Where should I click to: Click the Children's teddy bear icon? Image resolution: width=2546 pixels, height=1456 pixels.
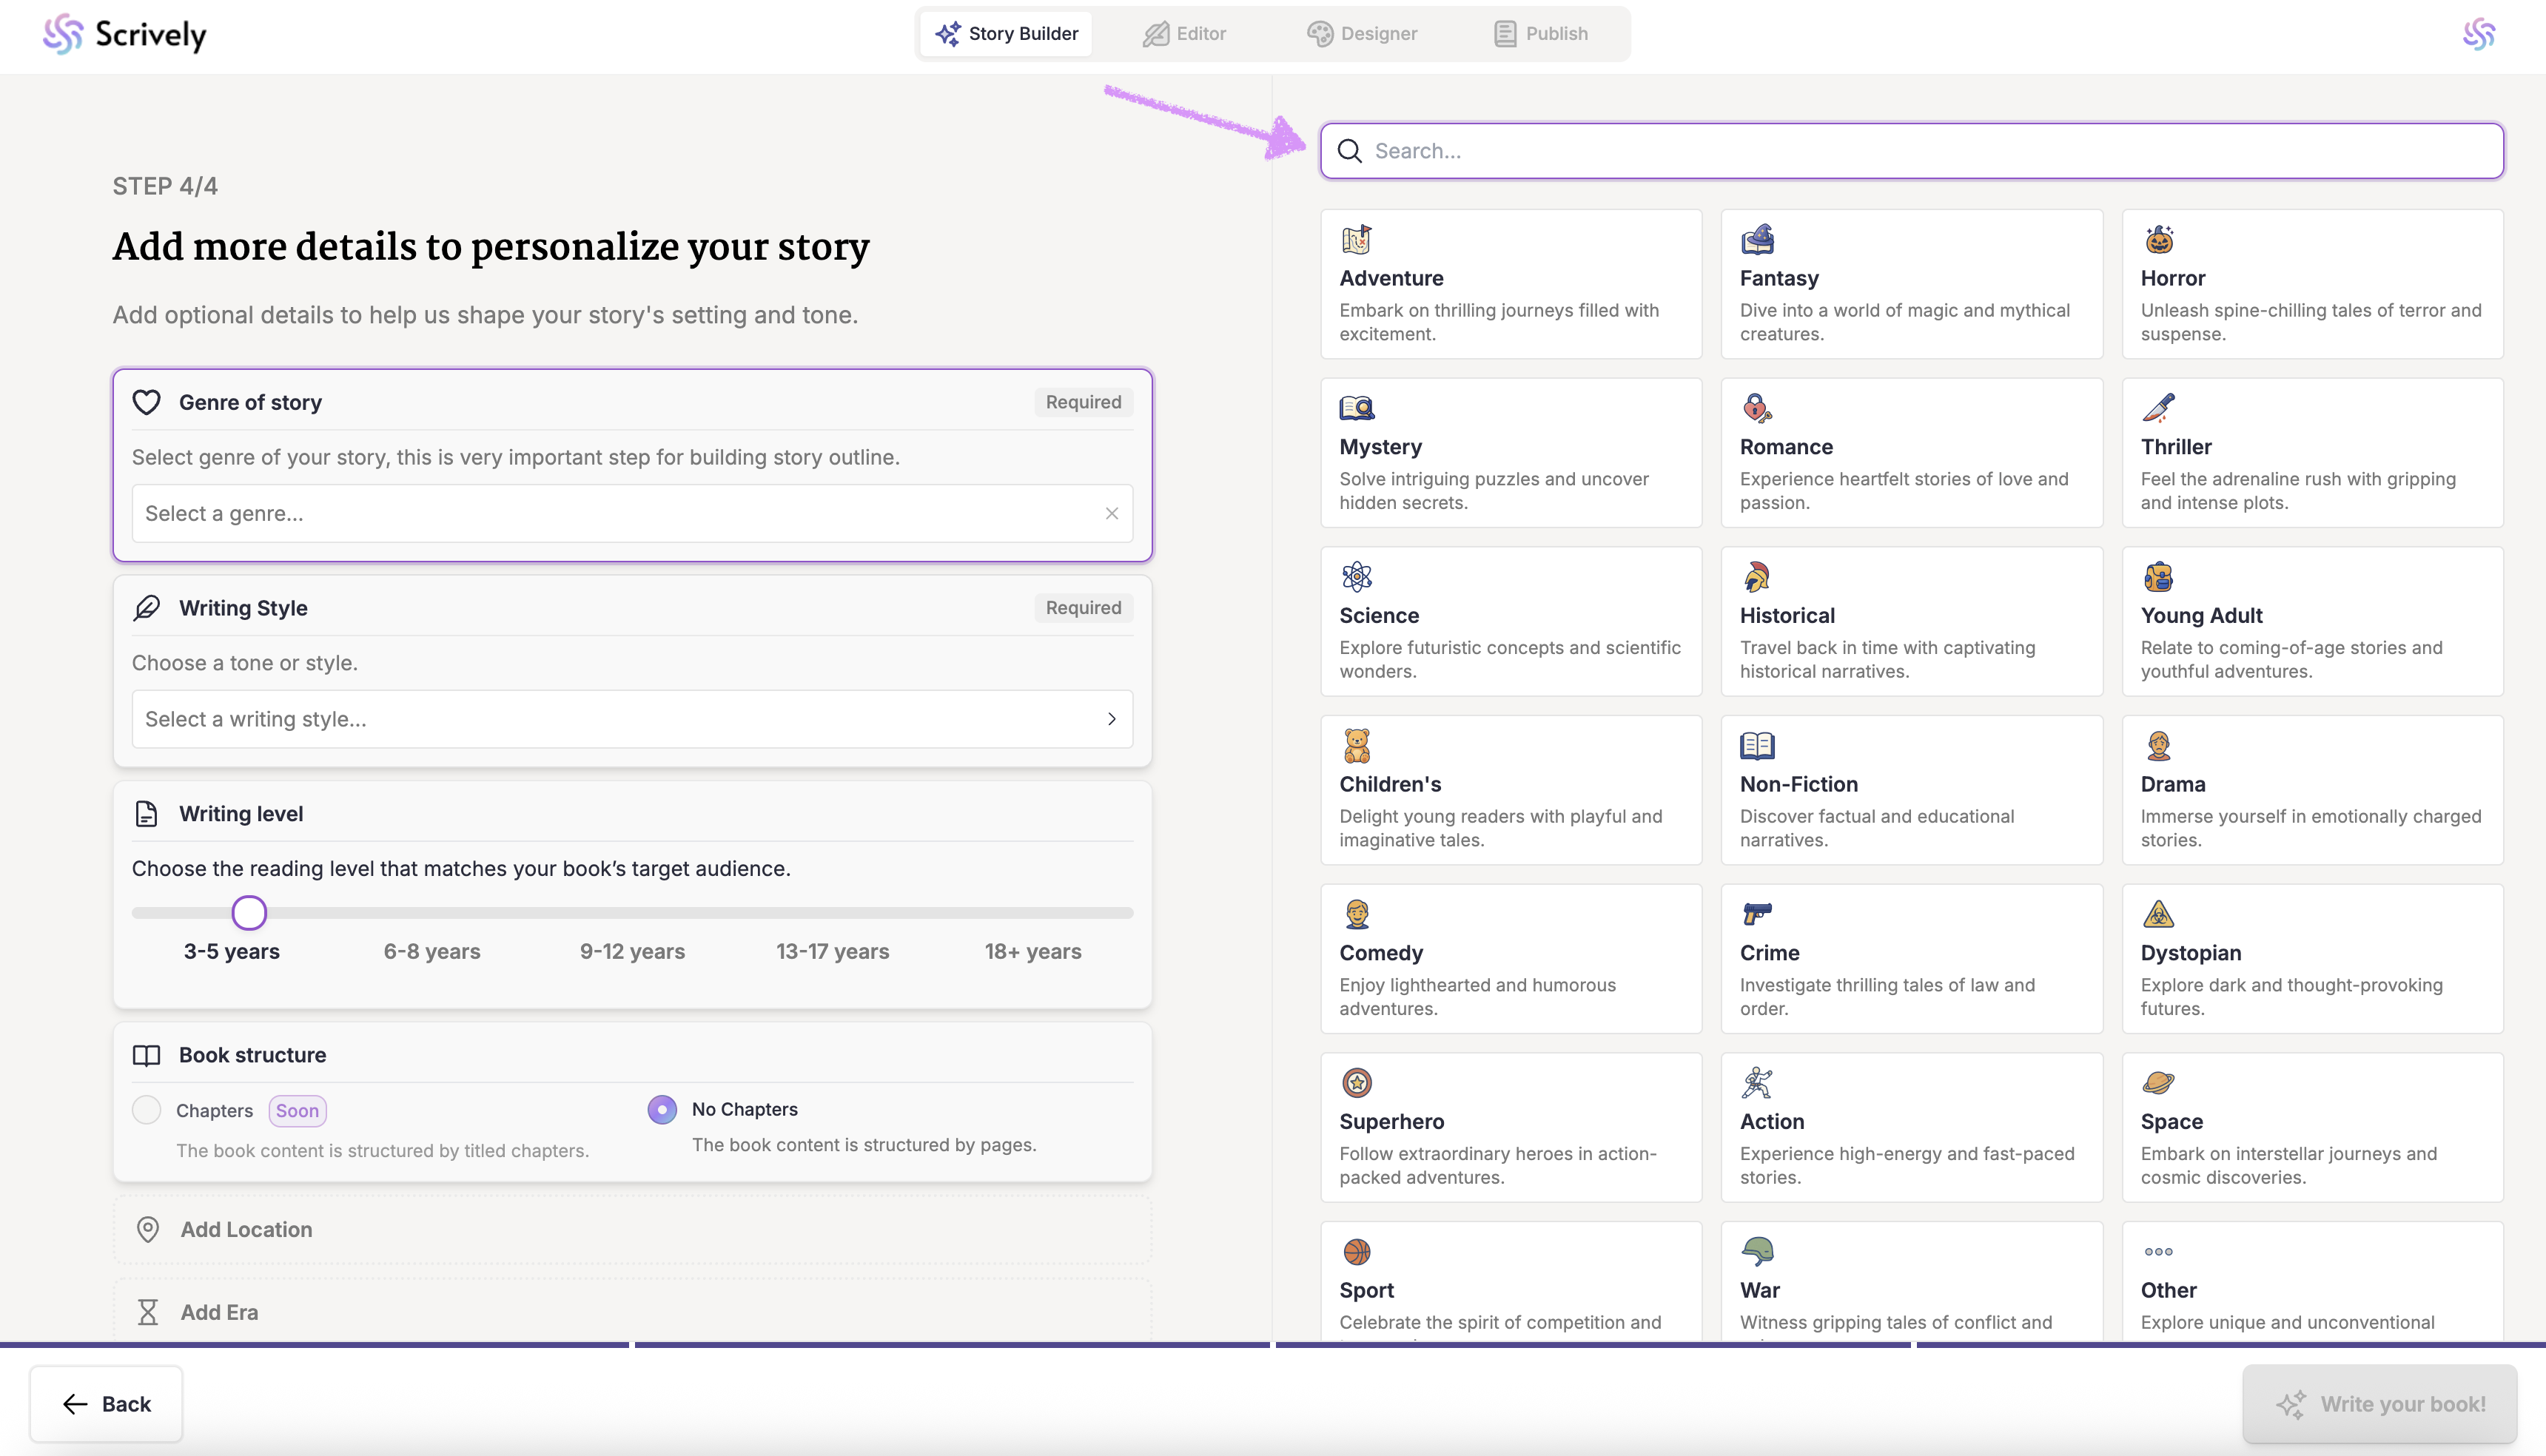click(x=1357, y=746)
